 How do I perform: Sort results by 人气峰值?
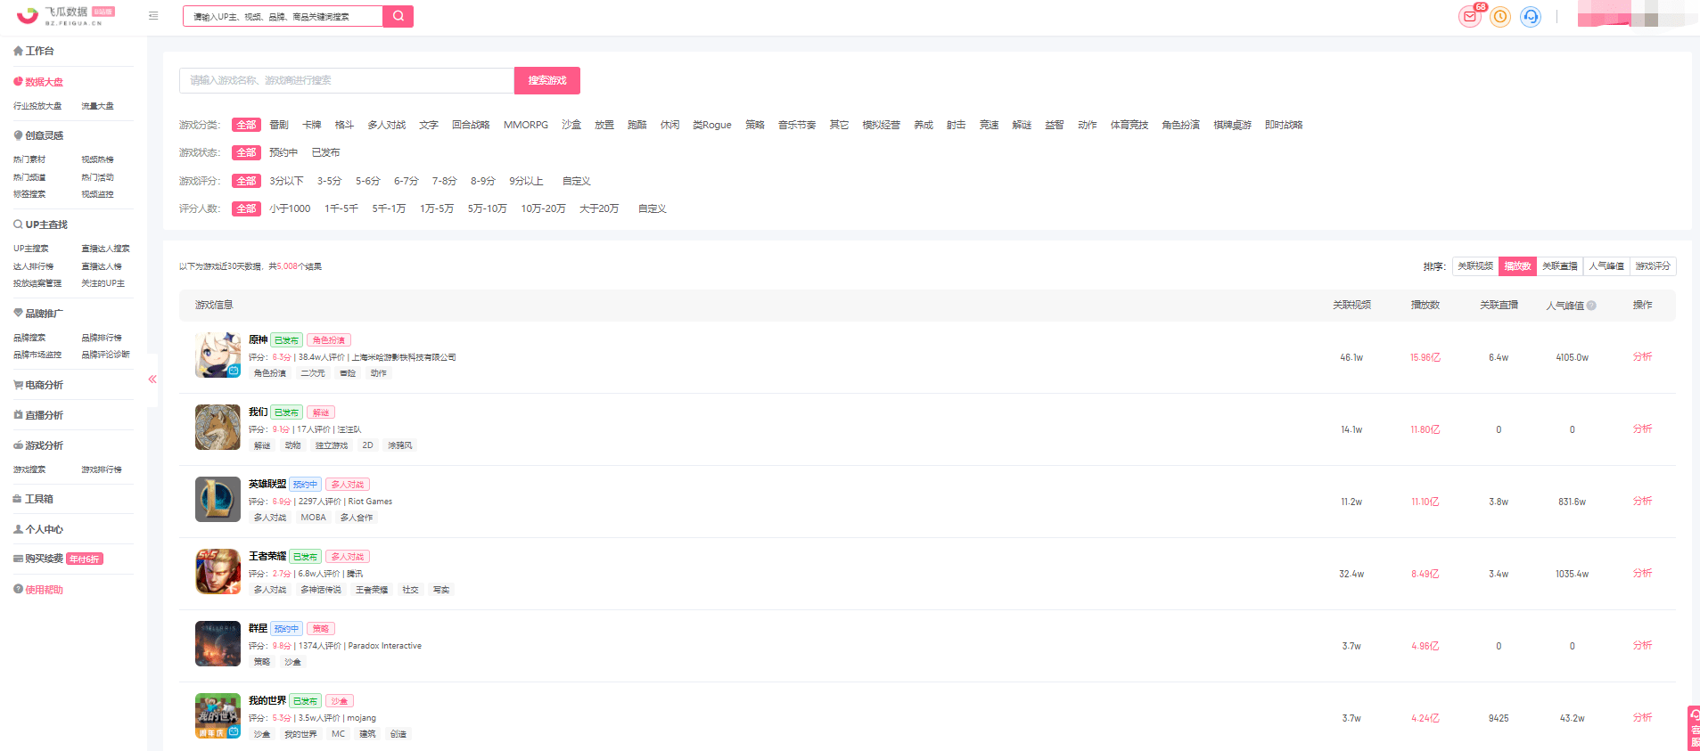1606,266
